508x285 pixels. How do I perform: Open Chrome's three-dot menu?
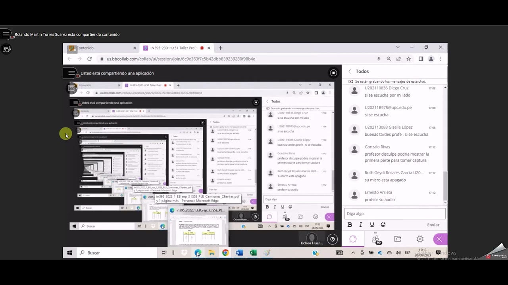tap(441, 59)
